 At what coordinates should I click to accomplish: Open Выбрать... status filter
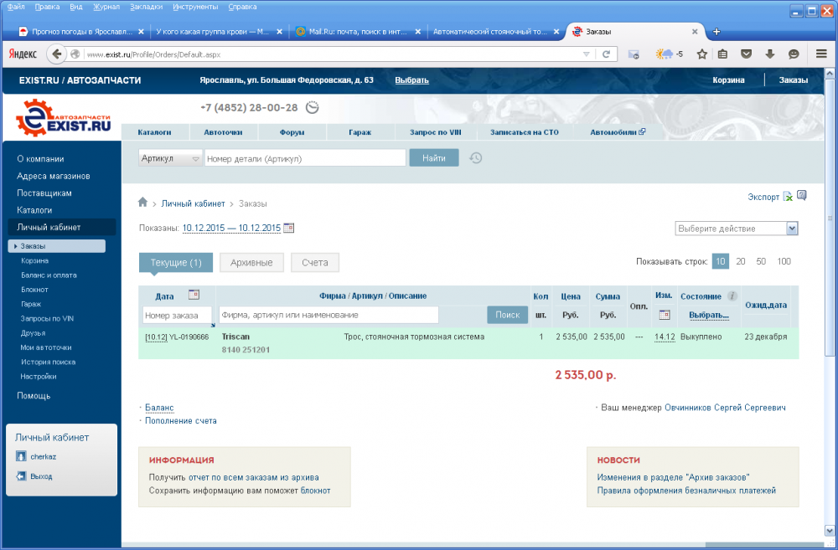(x=709, y=315)
